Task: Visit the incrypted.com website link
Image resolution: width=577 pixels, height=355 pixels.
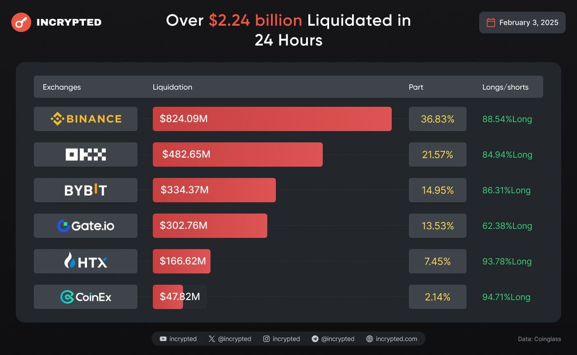Action: point(396,339)
